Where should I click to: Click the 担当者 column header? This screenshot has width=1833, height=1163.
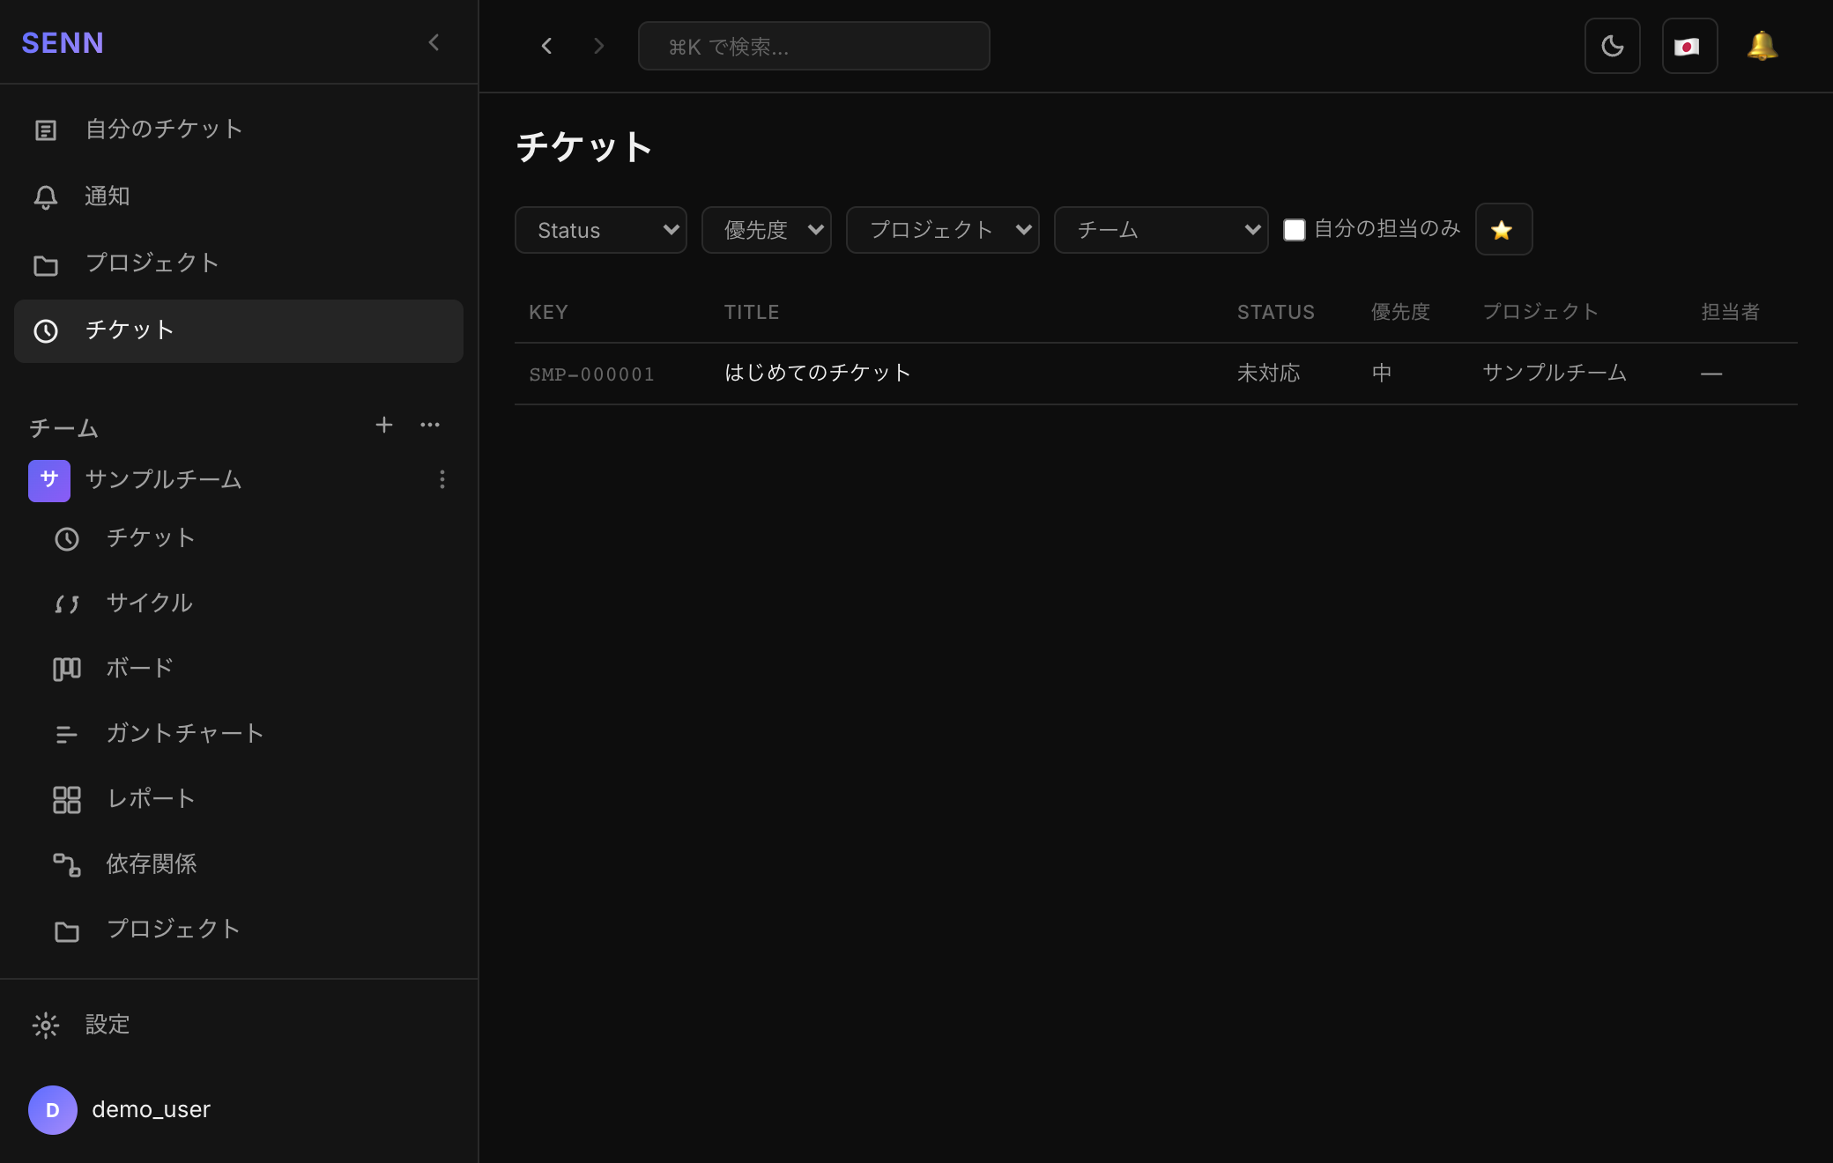[1730, 312]
